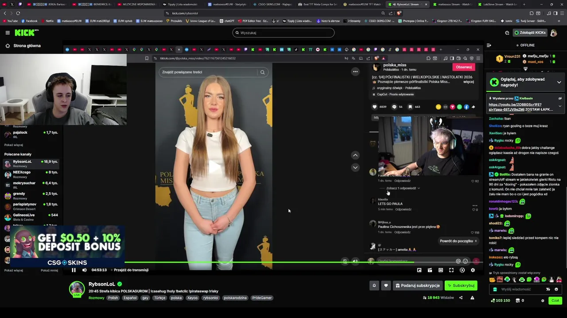Click the Subskrybuj button
Viewport: 567px width, 318px height.
click(461, 285)
